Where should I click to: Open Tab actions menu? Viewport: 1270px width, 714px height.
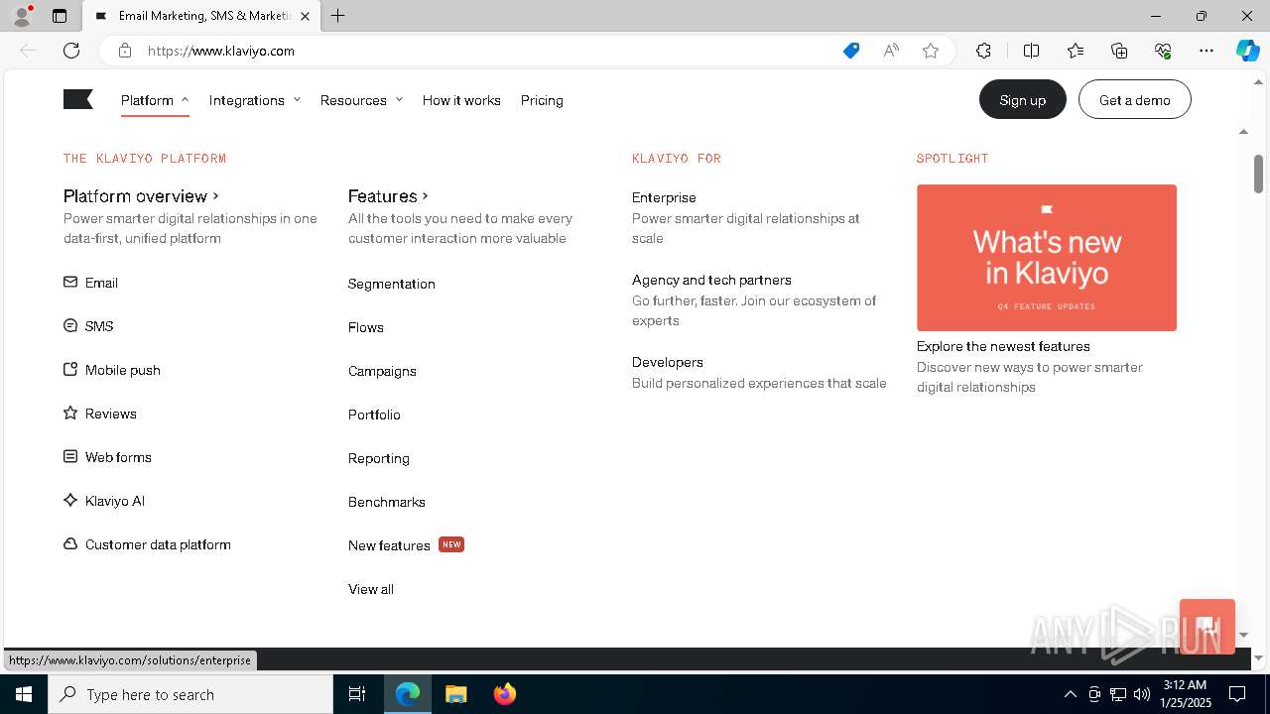(x=60, y=16)
